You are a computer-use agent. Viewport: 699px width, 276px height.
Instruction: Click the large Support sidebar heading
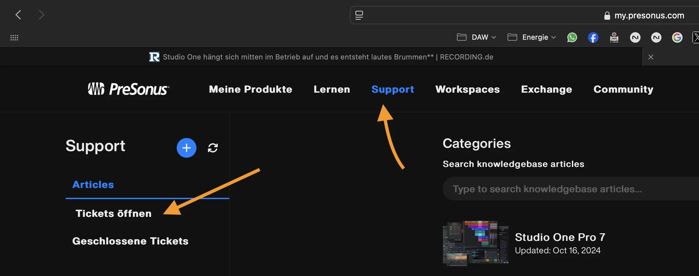[95, 146]
